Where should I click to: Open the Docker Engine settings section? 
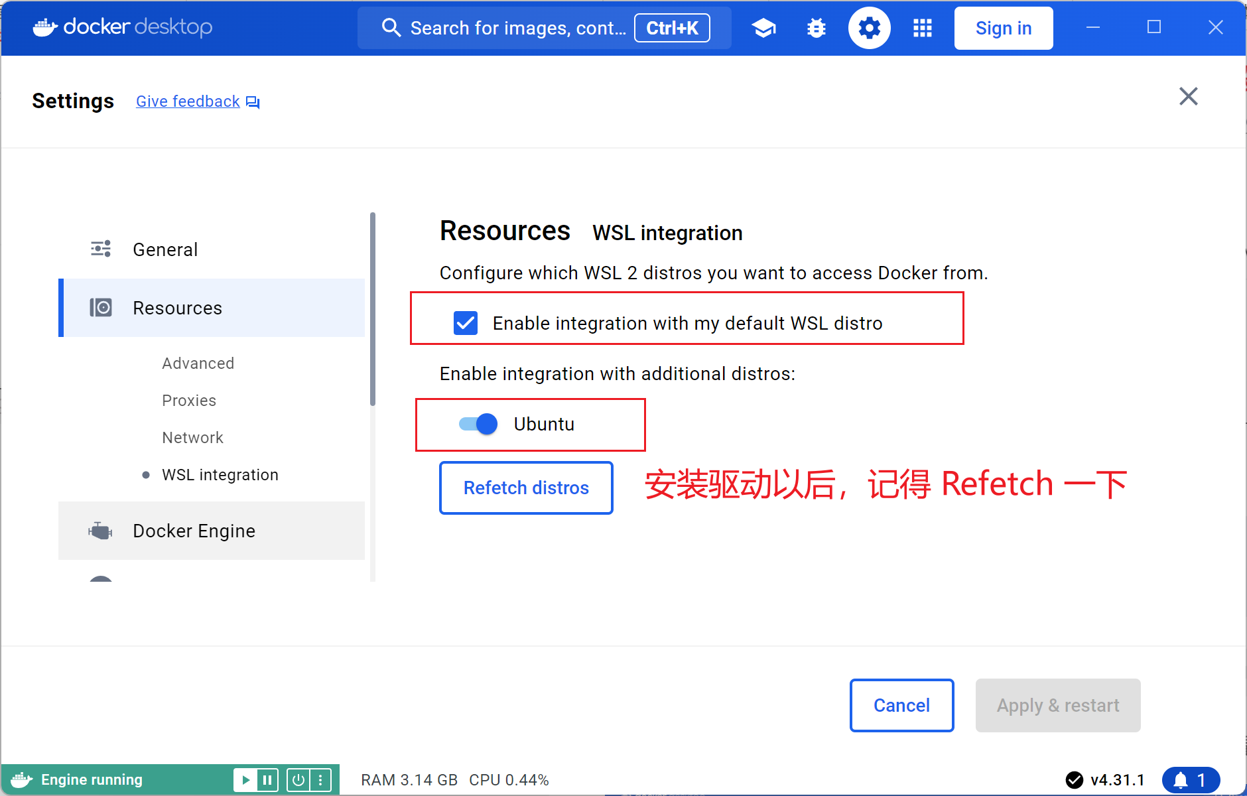[x=212, y=531]
